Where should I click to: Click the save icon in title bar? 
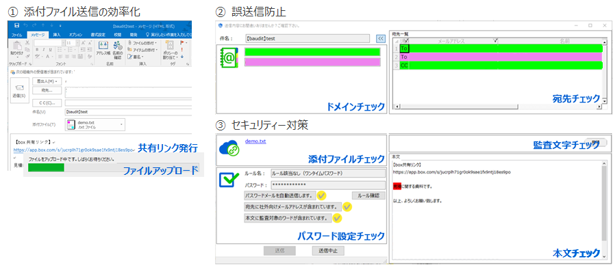16,25
